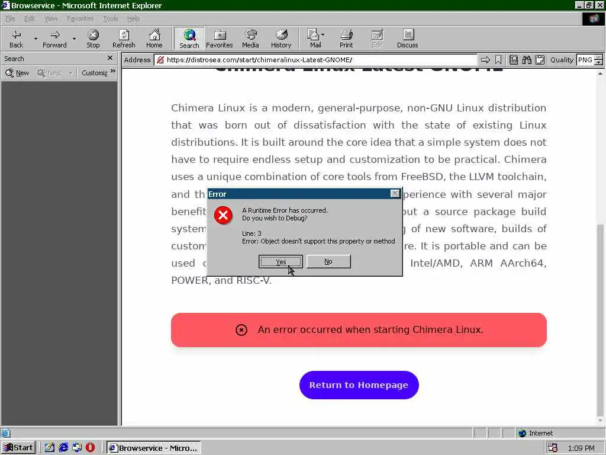Show browsing History
Viewport: 606px width, 455px height.
(x=281, y=39)
